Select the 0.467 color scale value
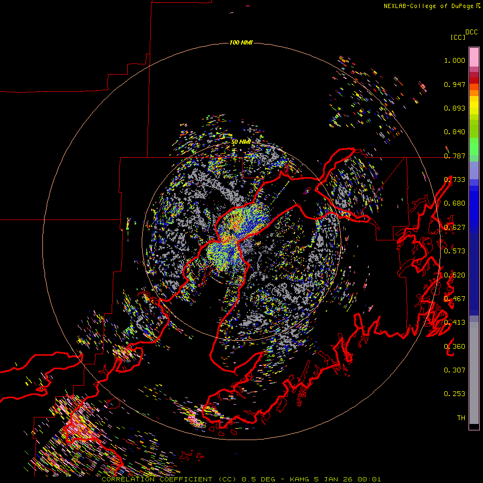The height and width of the screenshot is (483, 483). pos(455,299)
